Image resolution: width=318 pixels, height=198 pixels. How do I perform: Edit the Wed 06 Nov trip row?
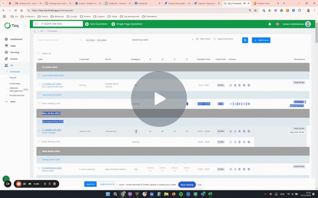coord(231,169)
